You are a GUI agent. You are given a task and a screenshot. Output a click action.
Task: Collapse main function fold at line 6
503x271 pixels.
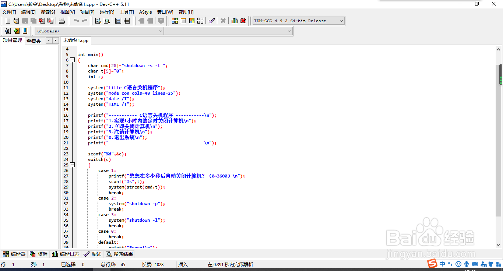pos(72,60)
